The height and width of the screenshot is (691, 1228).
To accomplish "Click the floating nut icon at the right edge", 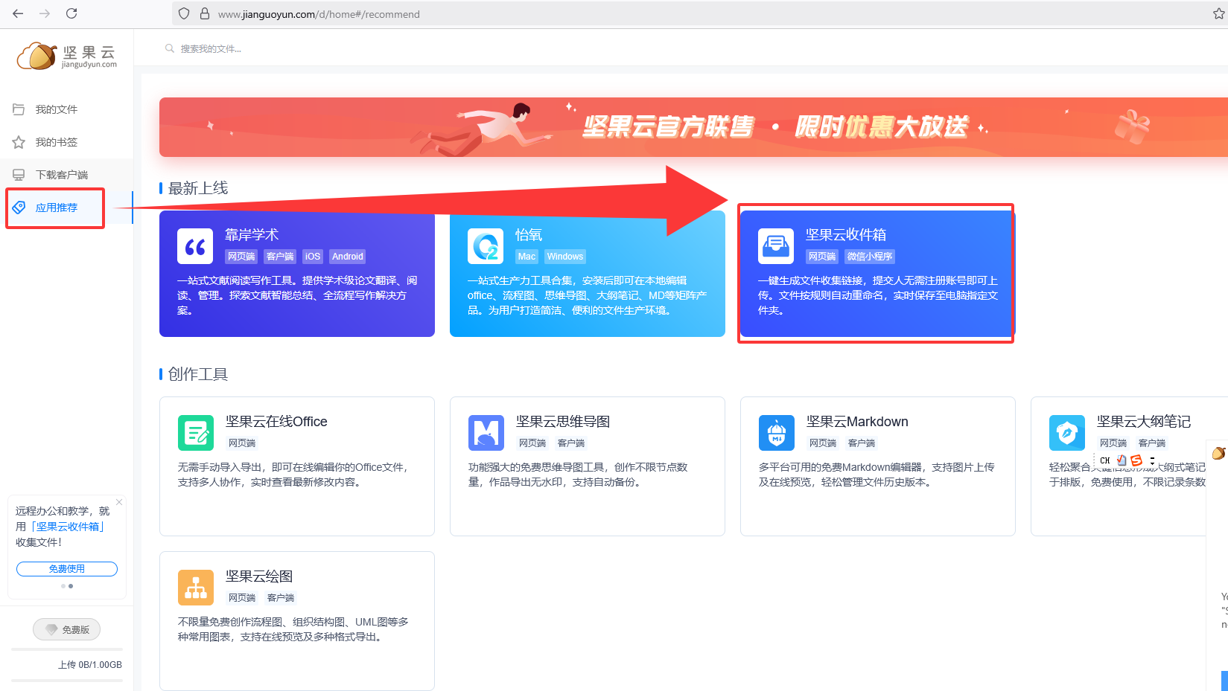I will [1218, 453].
